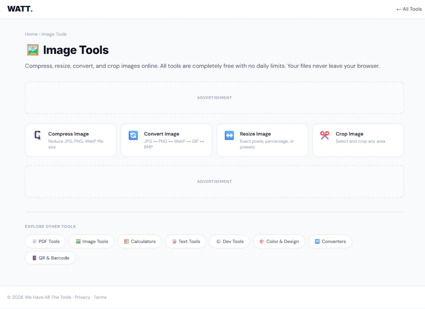The height and width of the screenshot is (309, 425).
Task: Click the Compress Image clamp icon
Action: tap(37, 135)
